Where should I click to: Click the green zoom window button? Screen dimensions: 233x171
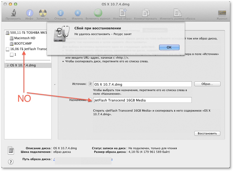click(x=16, y=4)
